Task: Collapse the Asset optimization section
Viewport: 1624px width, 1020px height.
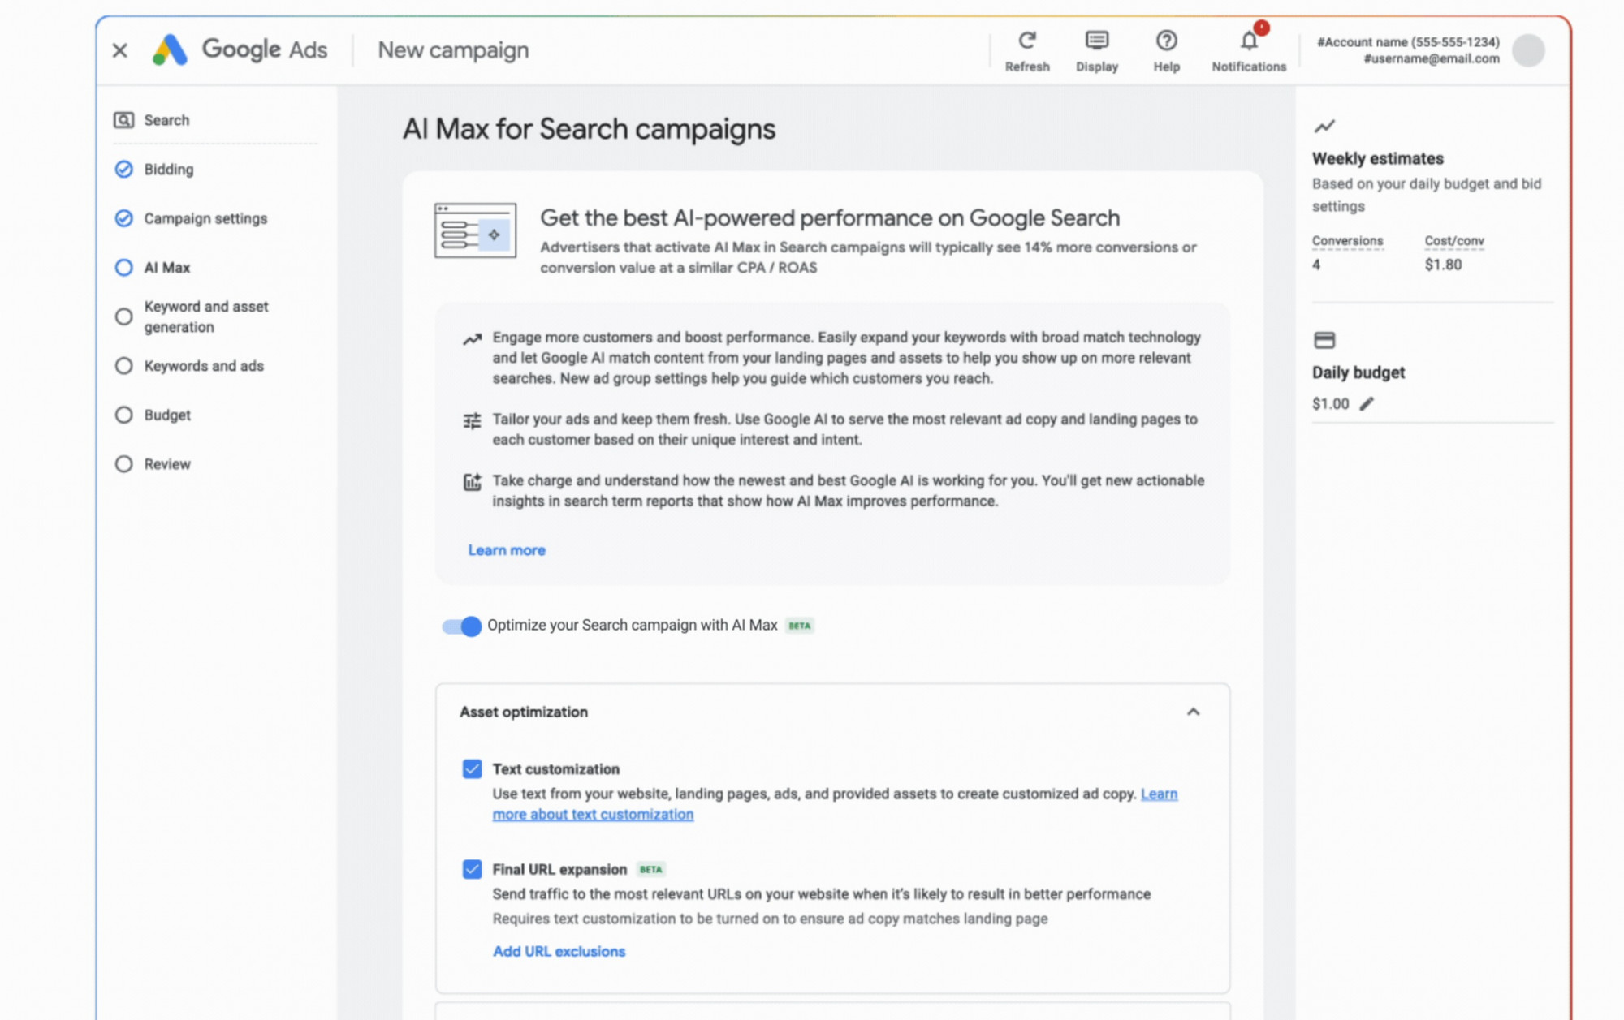Action: [x=1193, y=712]
